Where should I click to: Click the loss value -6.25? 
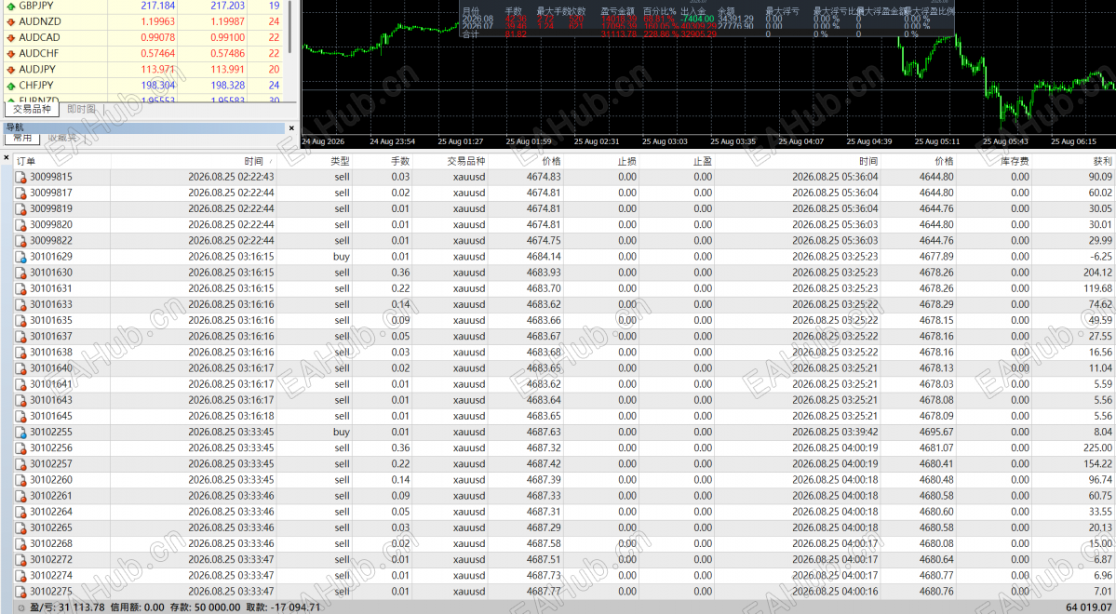click(1101, 257)
